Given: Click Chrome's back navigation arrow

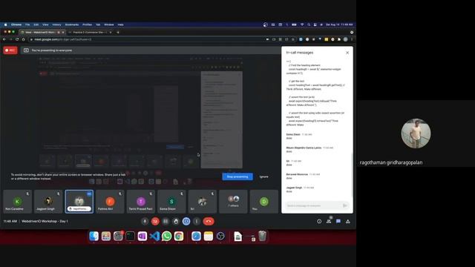Looking at the screenshot, I should coord(4,39).
